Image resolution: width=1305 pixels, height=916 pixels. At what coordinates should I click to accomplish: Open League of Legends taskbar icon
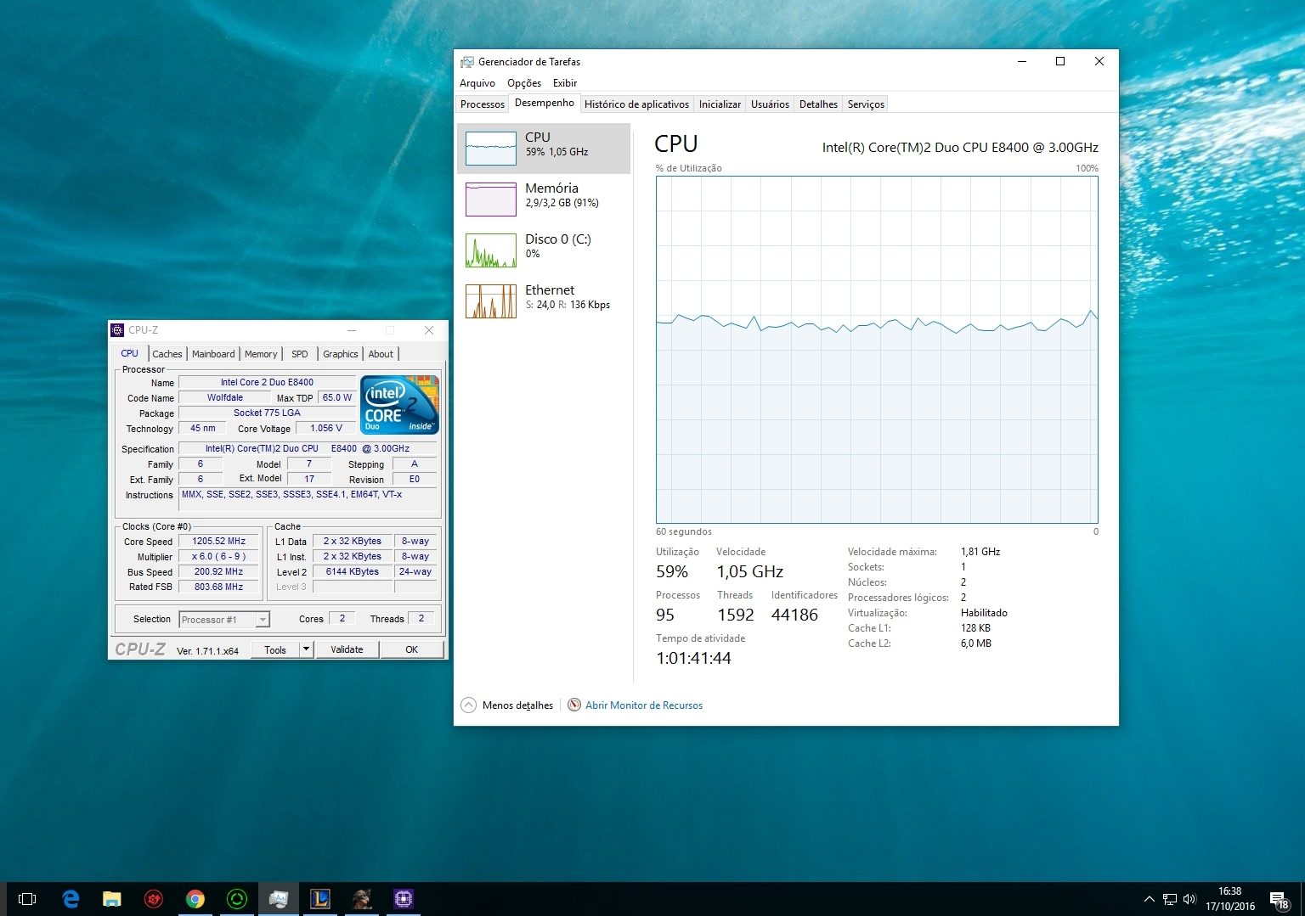[320, 899]
